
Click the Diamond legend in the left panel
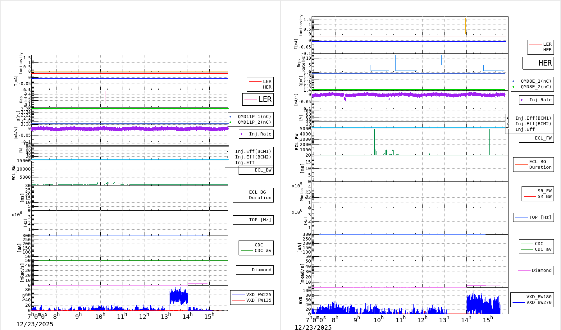(255, 270)
